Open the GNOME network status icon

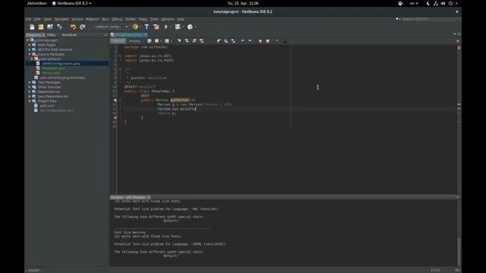click(435, 3)
